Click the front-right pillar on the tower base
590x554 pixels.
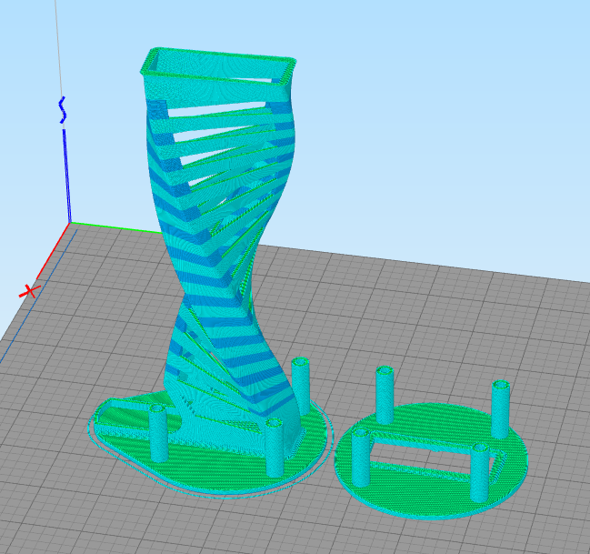click(x=275, y=446)
